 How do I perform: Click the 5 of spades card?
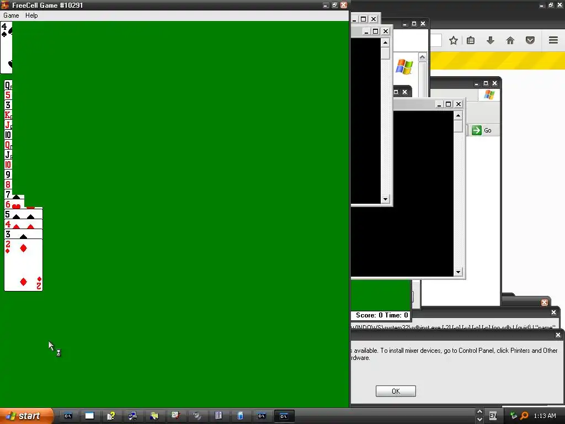coord(23,215)
